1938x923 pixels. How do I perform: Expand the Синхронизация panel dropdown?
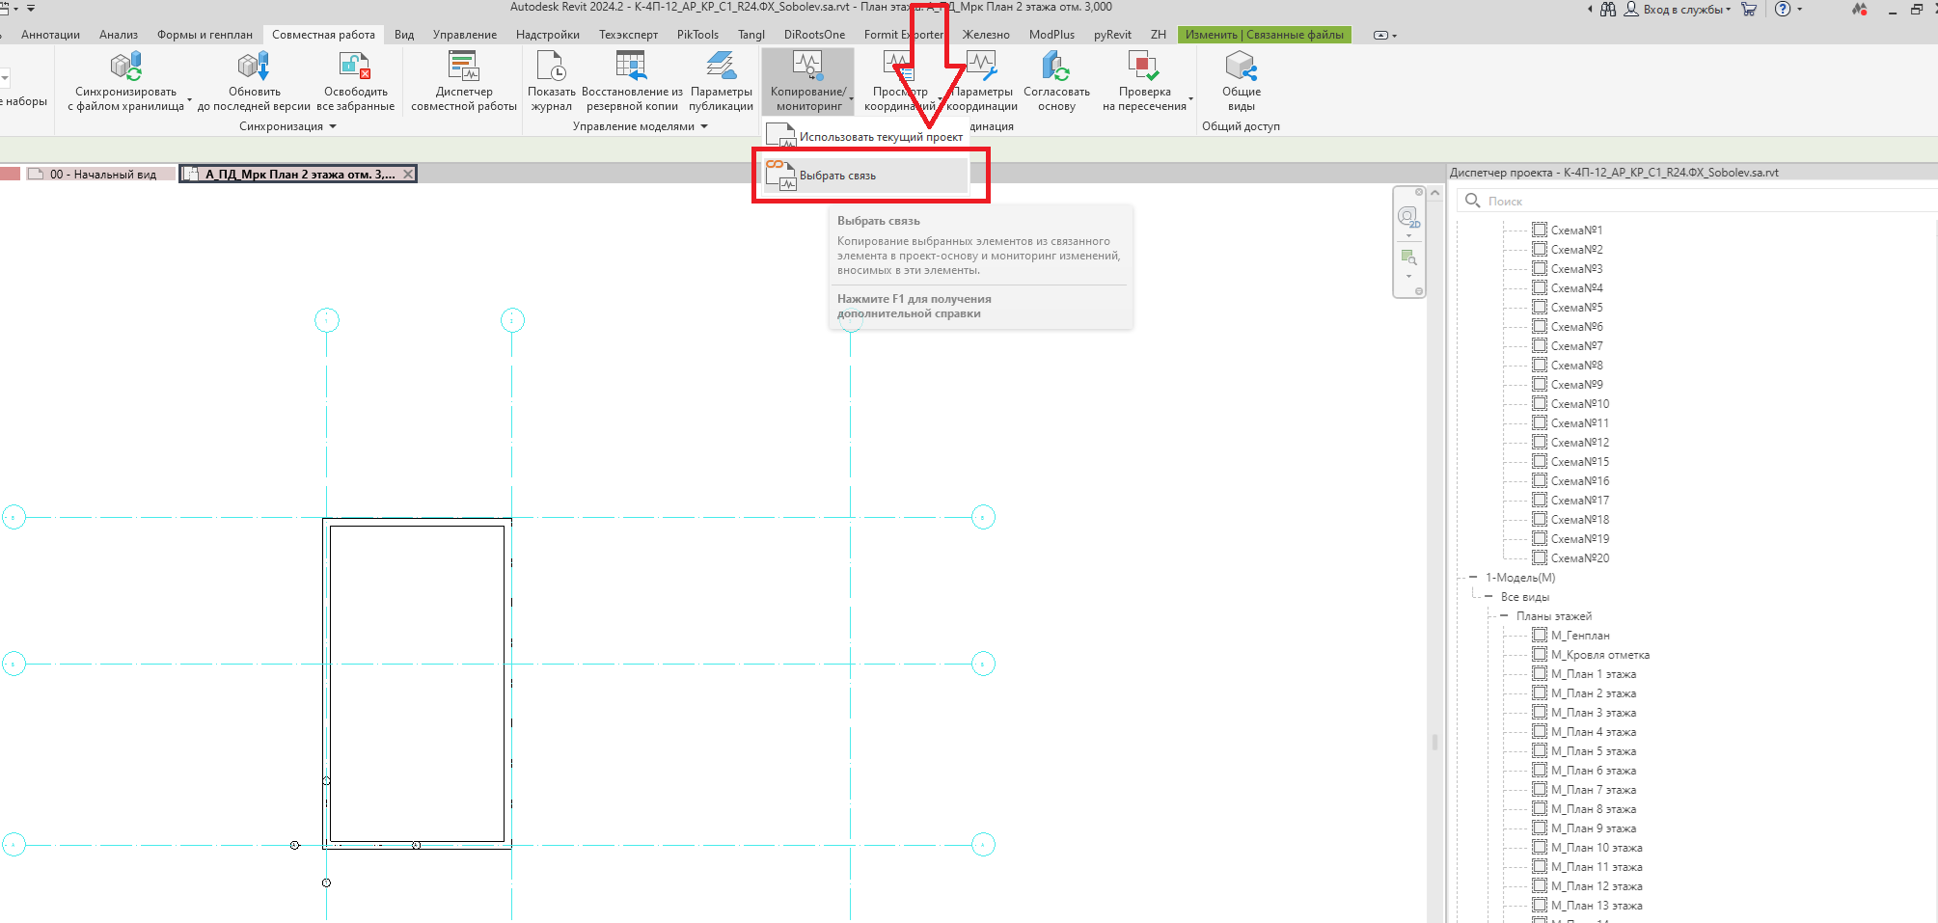pyautogui.click(x=333, y=126)
